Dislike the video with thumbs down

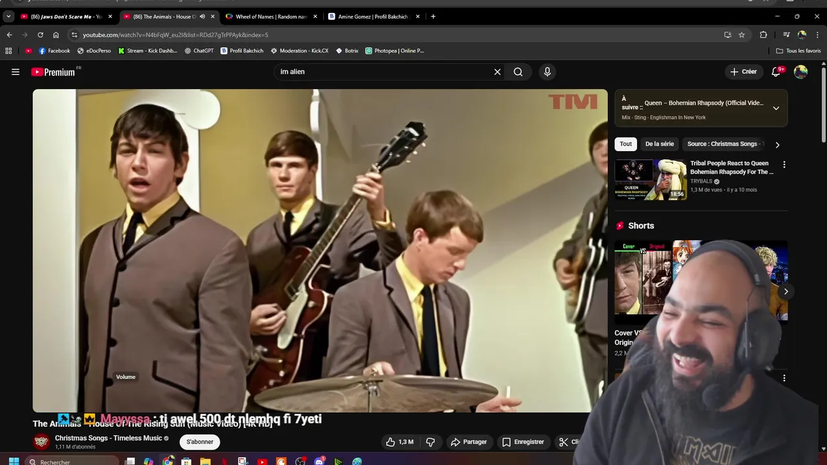(x=430, y=442)
